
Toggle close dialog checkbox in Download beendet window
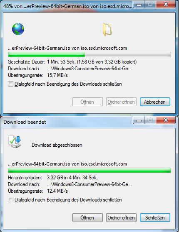pos(10,200)
